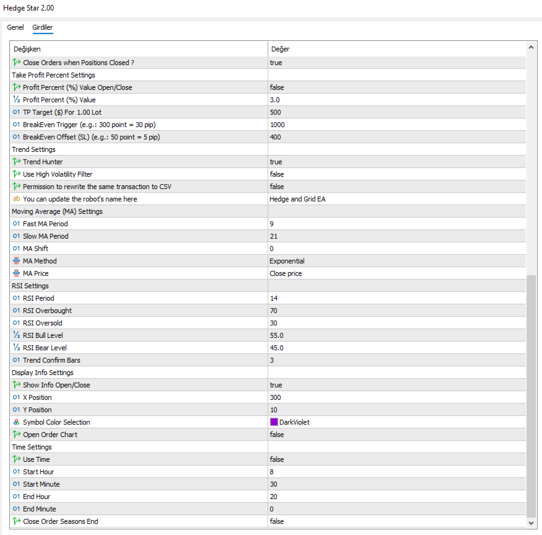
Task: Click the MA Price enum icon
Action: click(x=16, y=273)
